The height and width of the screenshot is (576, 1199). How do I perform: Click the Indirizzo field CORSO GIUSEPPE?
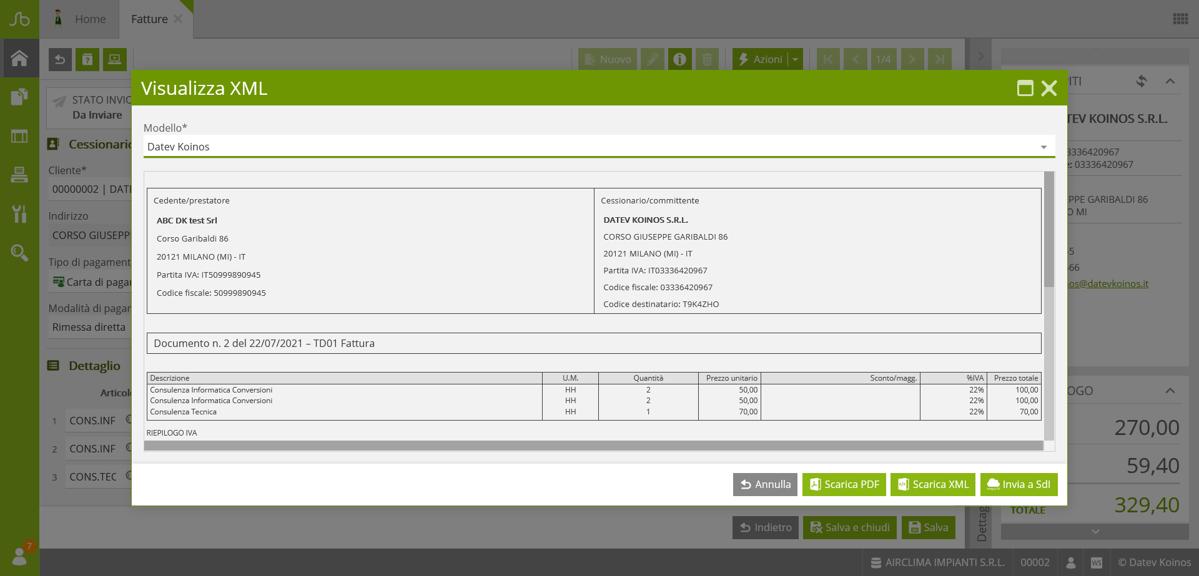[91, 235]
